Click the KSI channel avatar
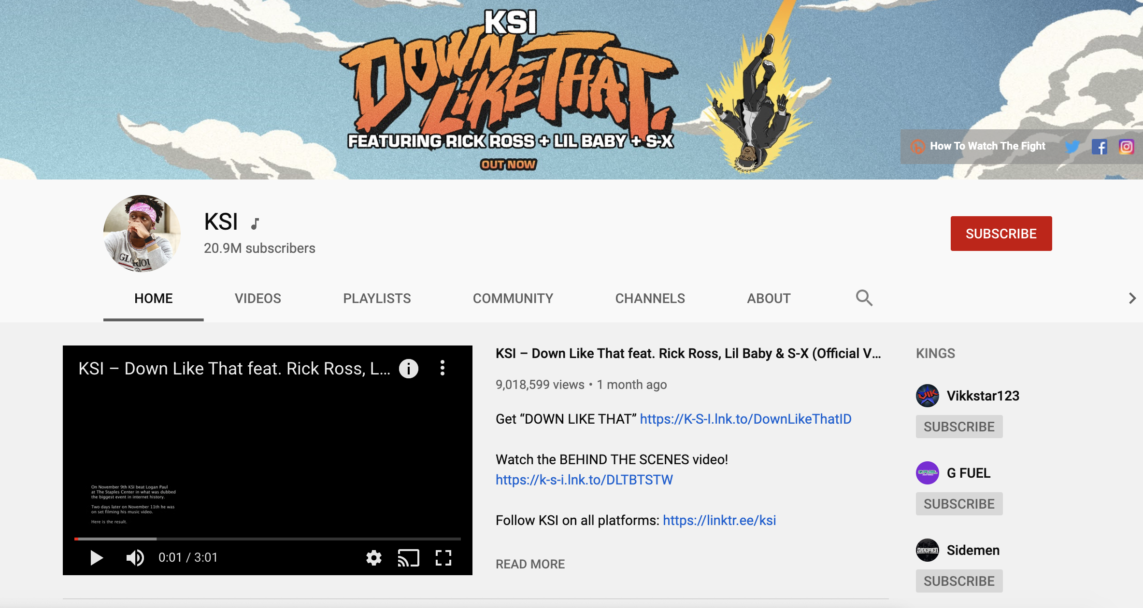 (142, 233)
